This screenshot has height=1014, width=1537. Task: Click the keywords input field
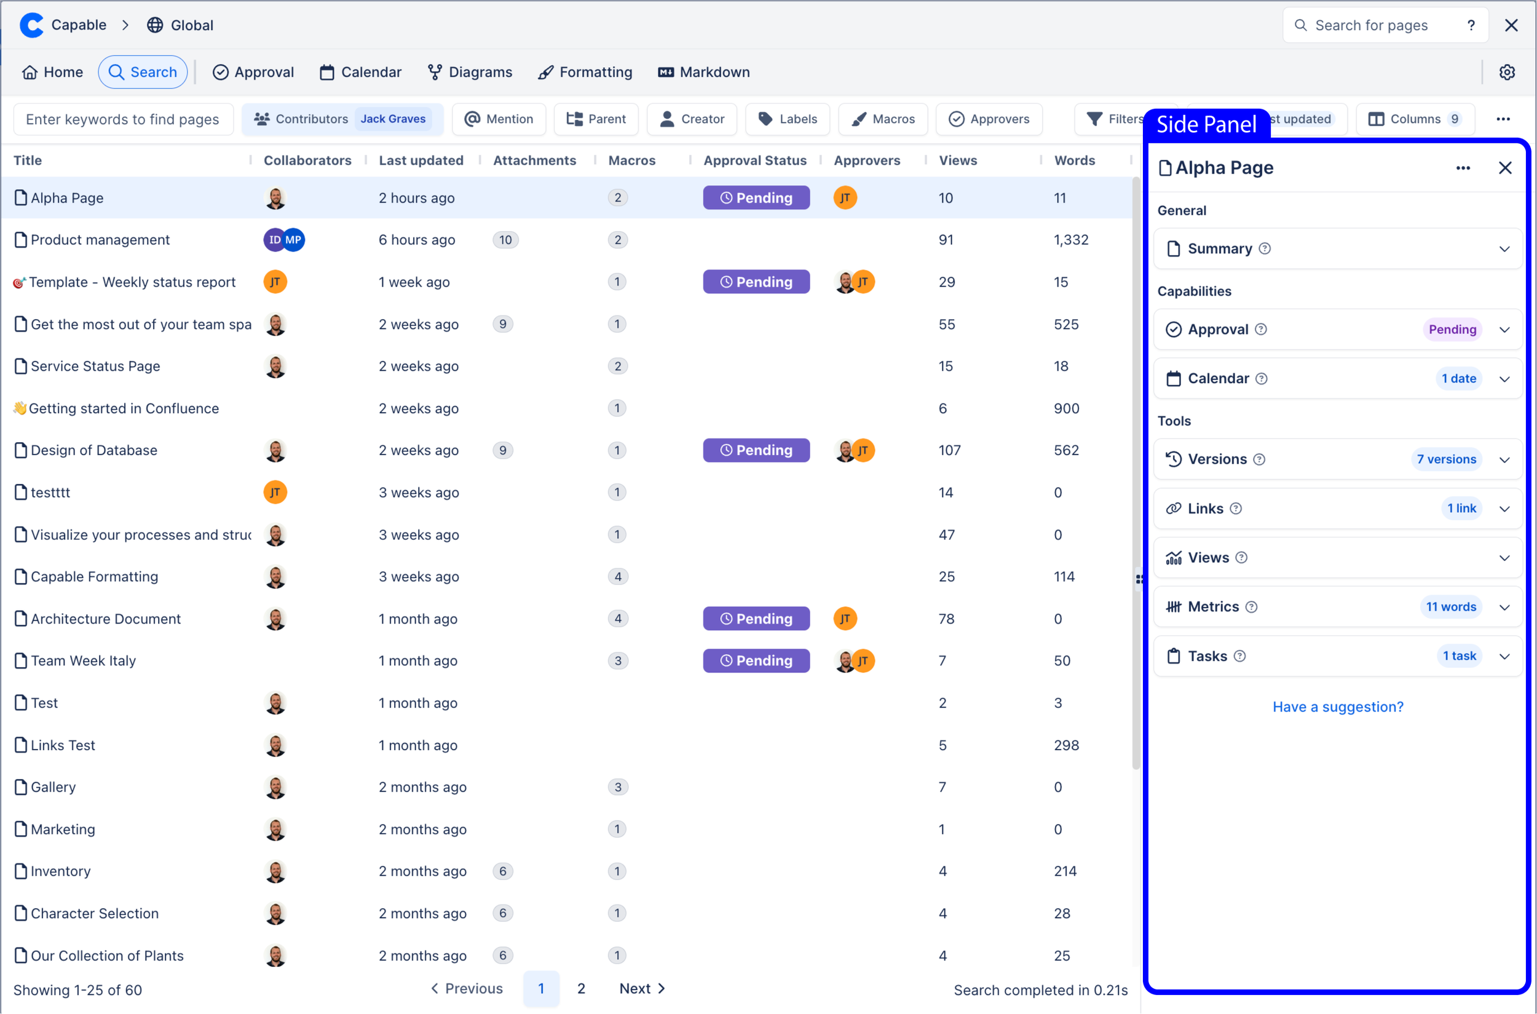pos(123,119)
